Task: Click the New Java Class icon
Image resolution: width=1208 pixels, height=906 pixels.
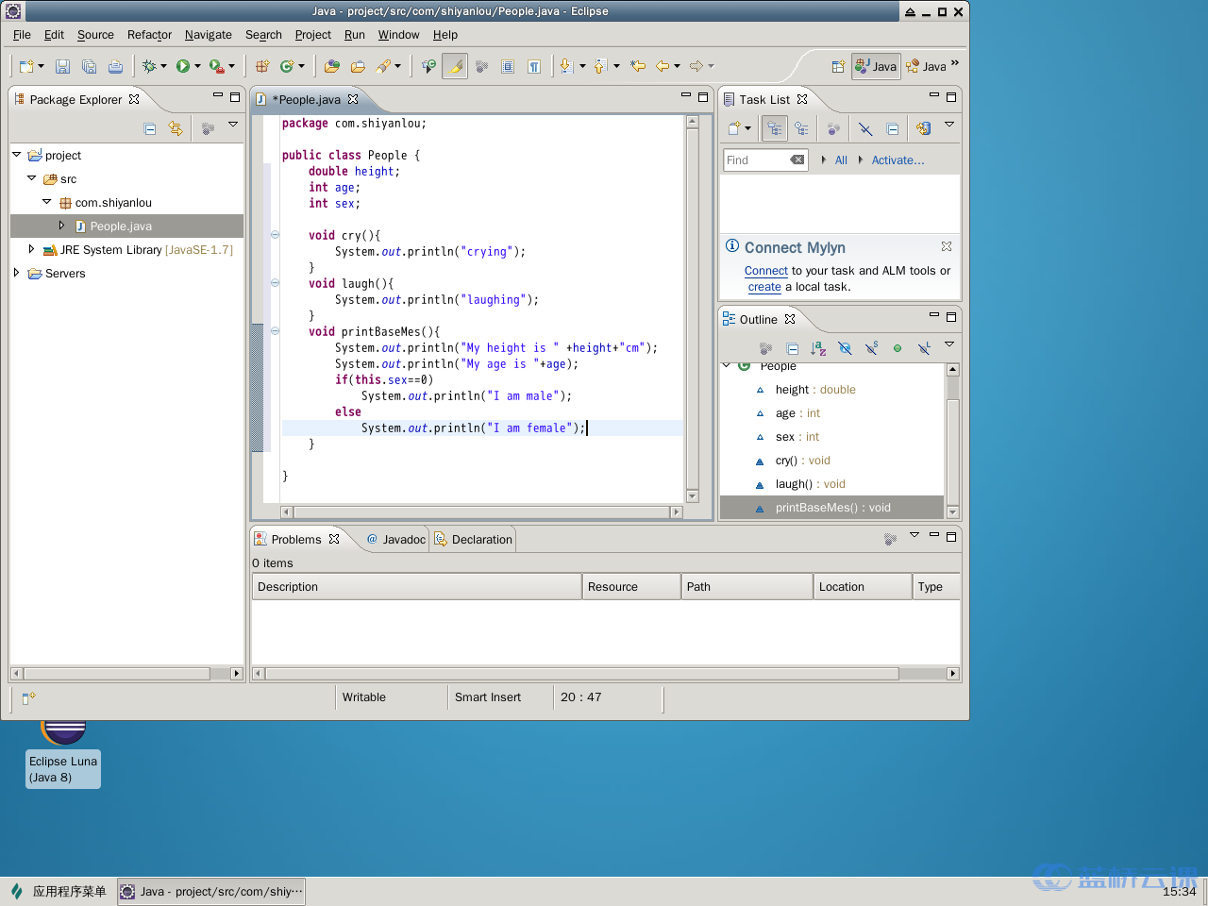Action: tap(287, 66)
